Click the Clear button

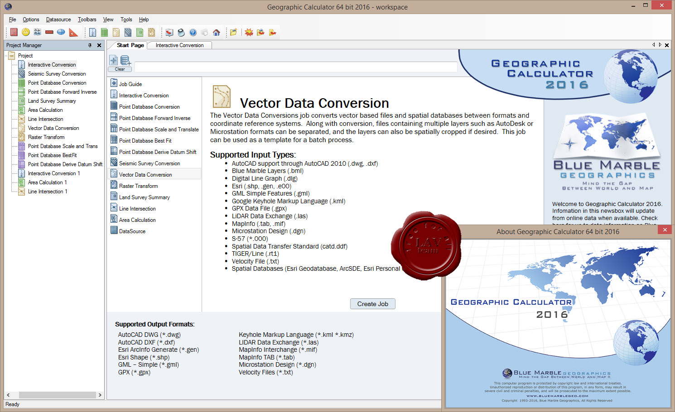[120, 69]
